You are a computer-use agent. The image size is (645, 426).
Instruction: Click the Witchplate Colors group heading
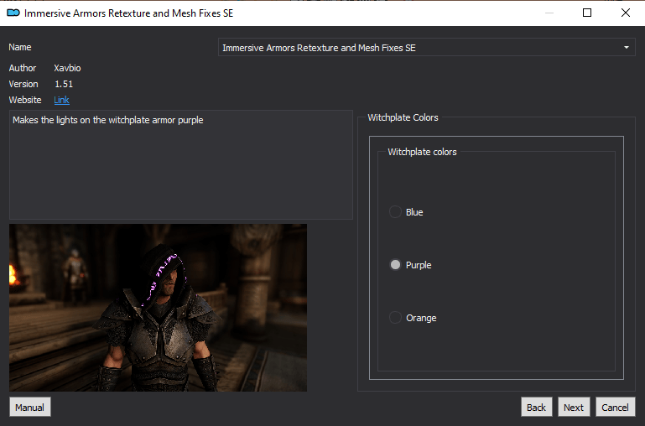(403, 117)
